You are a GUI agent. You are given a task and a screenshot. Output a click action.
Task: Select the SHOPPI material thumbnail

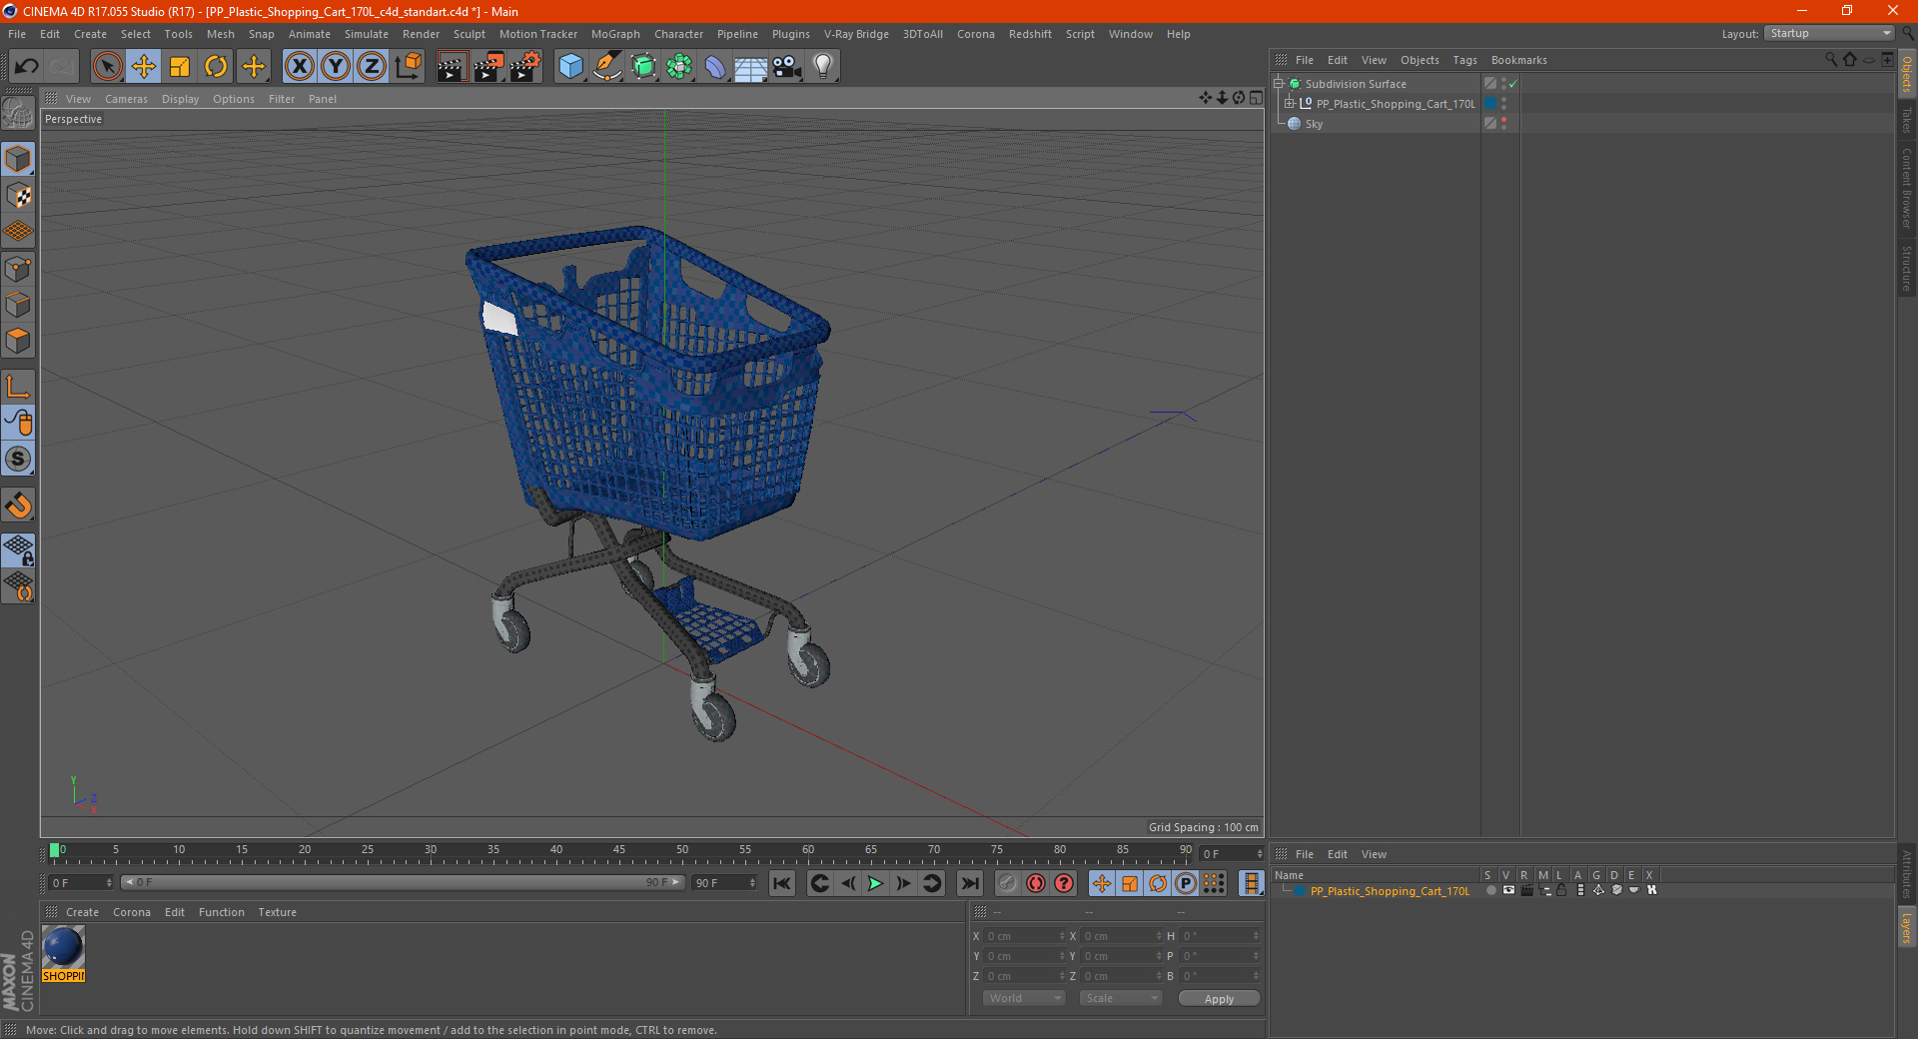(63, 954)
